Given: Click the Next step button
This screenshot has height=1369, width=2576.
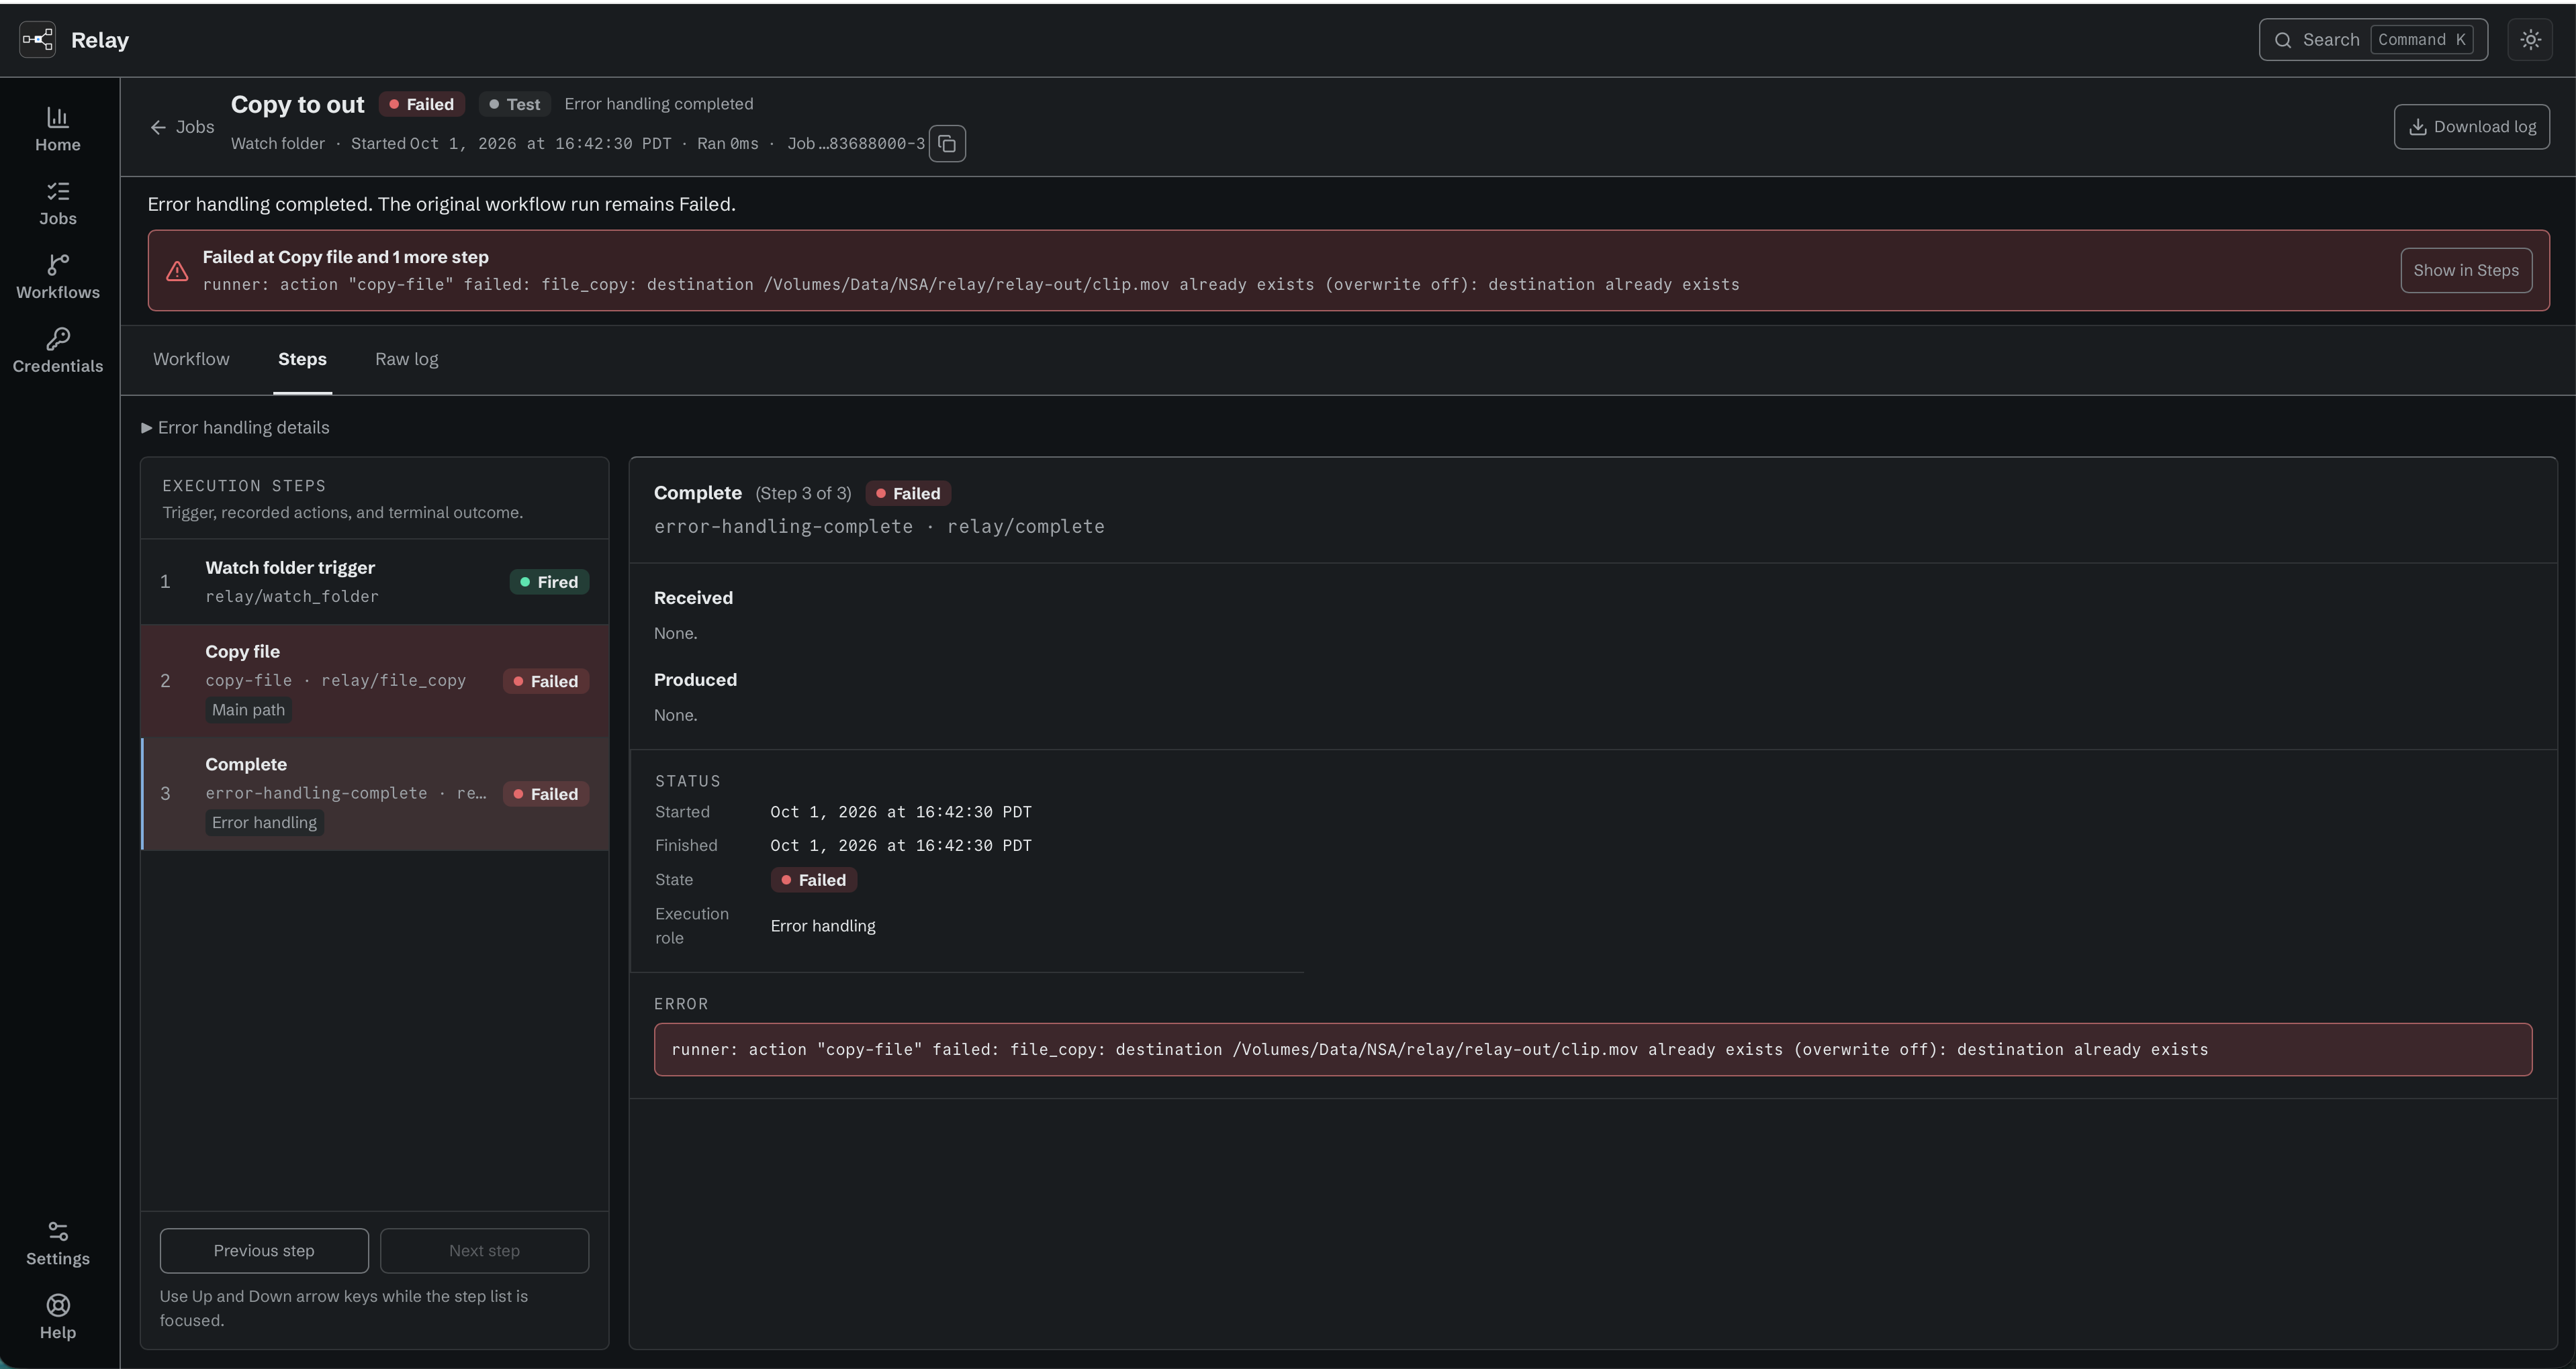Looking at the screenshot, I should [484, 1251].
